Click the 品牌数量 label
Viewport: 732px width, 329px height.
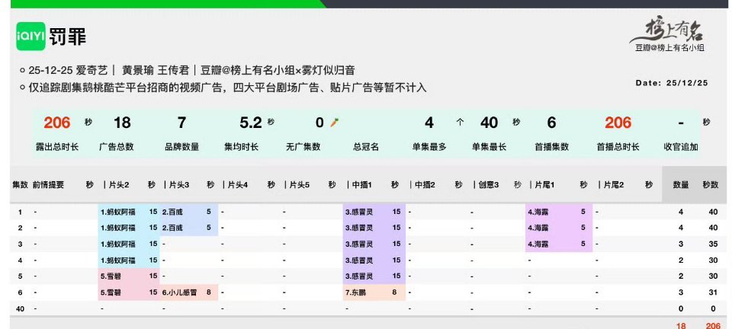[x=181, y=147]
